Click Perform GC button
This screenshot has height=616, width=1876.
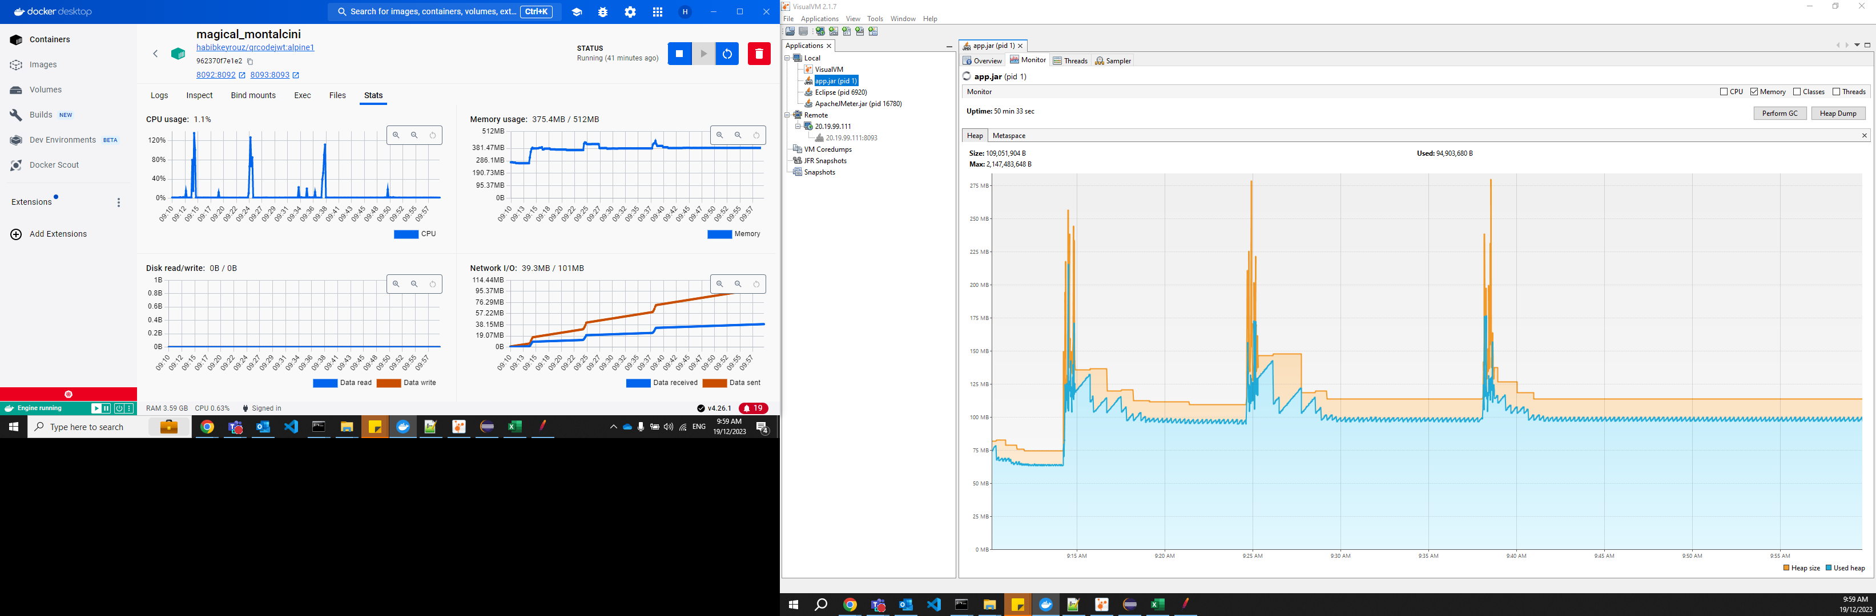pyautogui.click(x=1780, y=114)
